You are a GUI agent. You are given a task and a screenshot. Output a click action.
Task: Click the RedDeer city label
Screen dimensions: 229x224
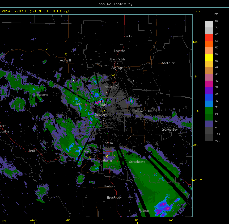click(117, 68)
